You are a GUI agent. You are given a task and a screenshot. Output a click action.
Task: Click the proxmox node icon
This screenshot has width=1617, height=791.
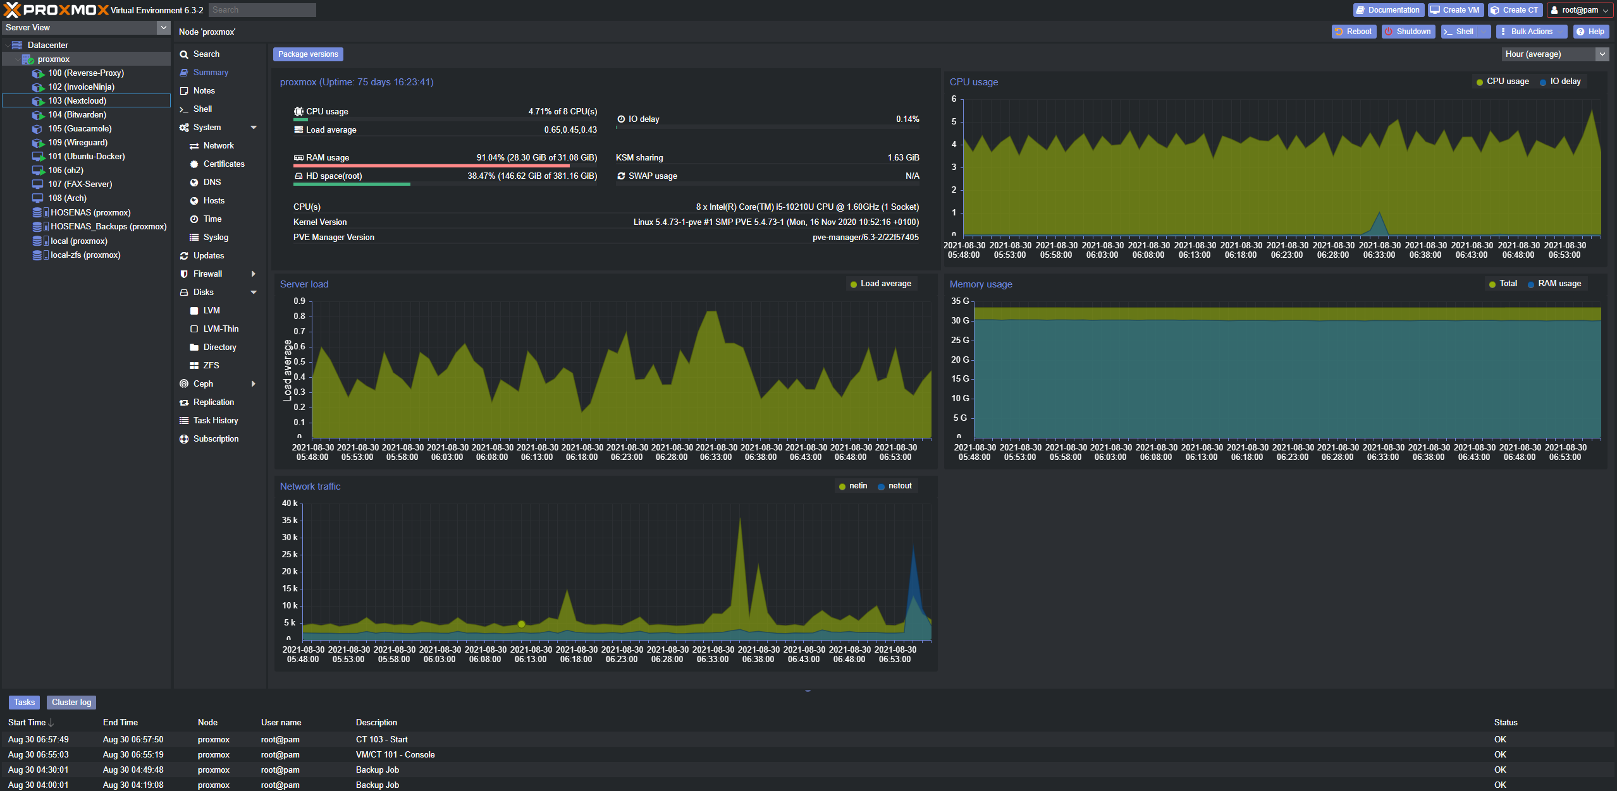coord(28,59)
